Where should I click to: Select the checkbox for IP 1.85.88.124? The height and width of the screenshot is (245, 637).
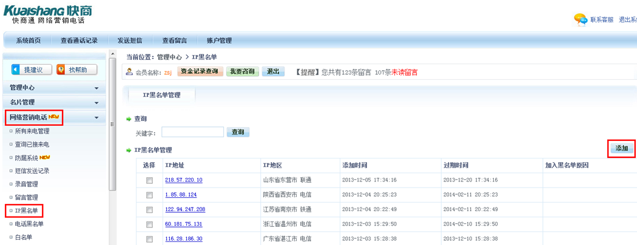149,195
